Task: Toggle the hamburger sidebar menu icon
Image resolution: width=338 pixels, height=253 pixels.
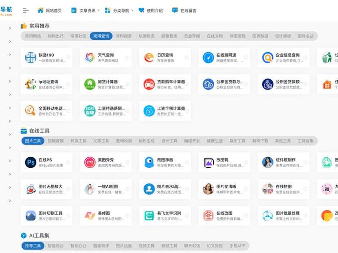Action: pos(26,10)
